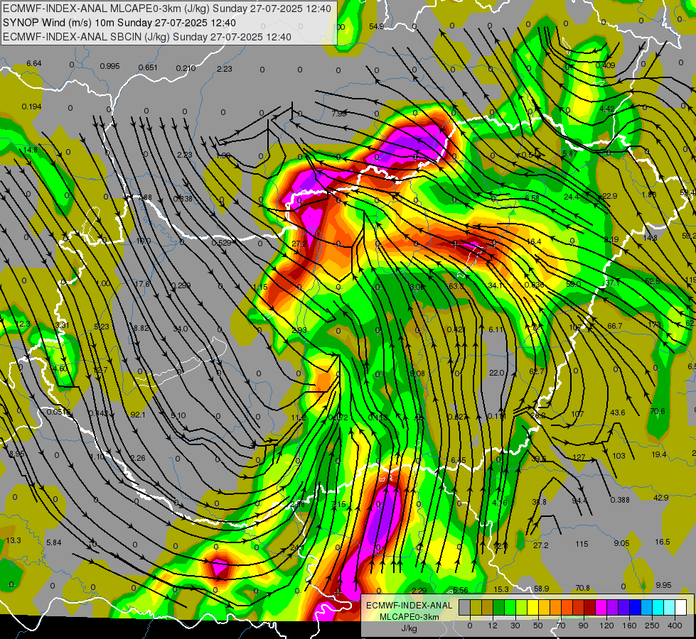Pick the gray swatch in the legend
696x639 pixels.
(465, 607)
